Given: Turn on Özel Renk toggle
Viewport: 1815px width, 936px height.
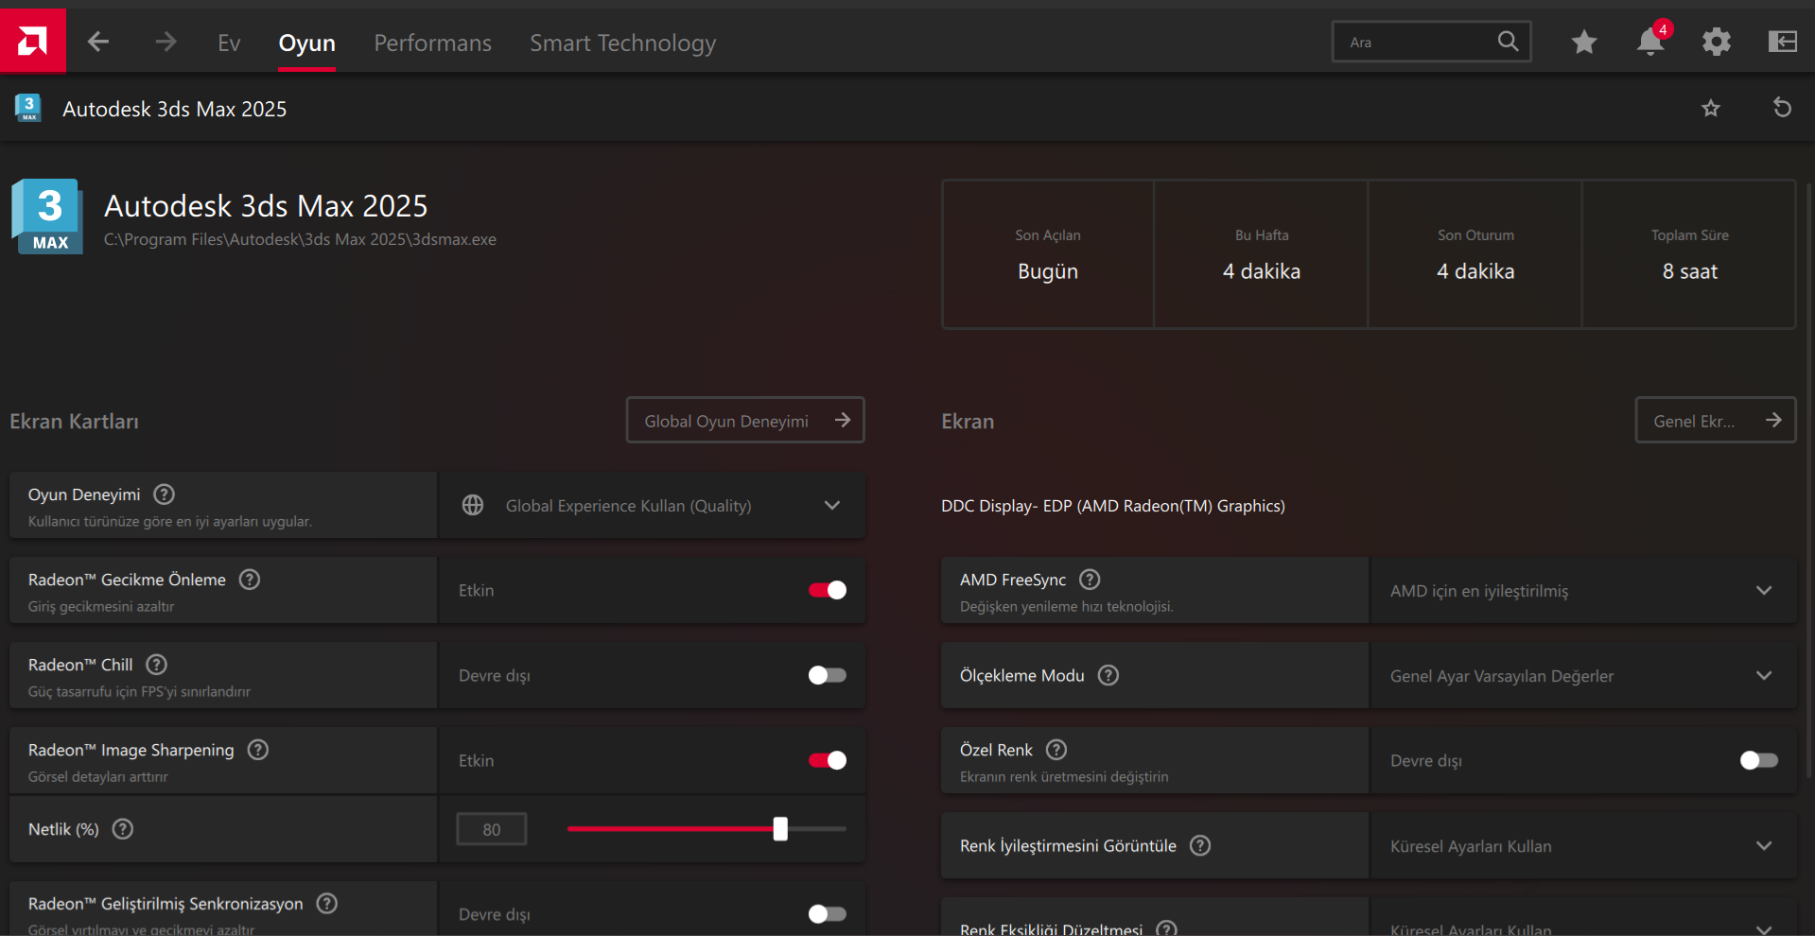Looking at the screenshot, I should [1758, 760].
